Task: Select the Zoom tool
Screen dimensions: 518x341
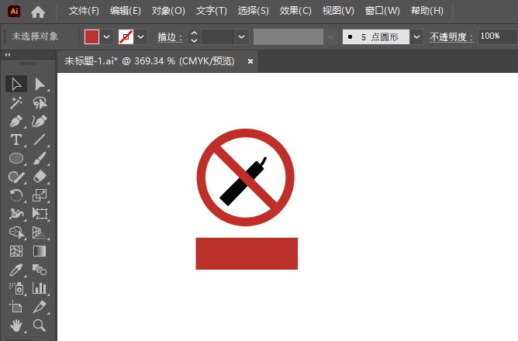Action: point(40,325)
